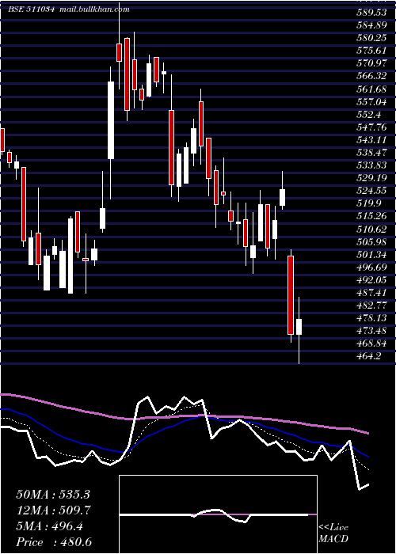Click the 570.97 price axis label
Viewport: 396px width, 554px height.
(371, 64)
